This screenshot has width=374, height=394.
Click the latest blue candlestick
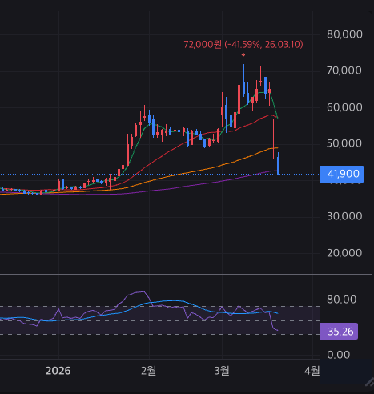click(279, 163)
